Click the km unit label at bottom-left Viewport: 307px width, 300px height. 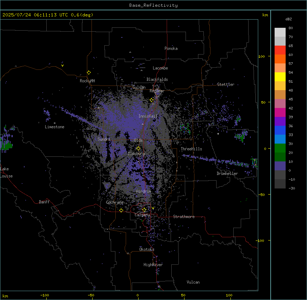point(5,296)
